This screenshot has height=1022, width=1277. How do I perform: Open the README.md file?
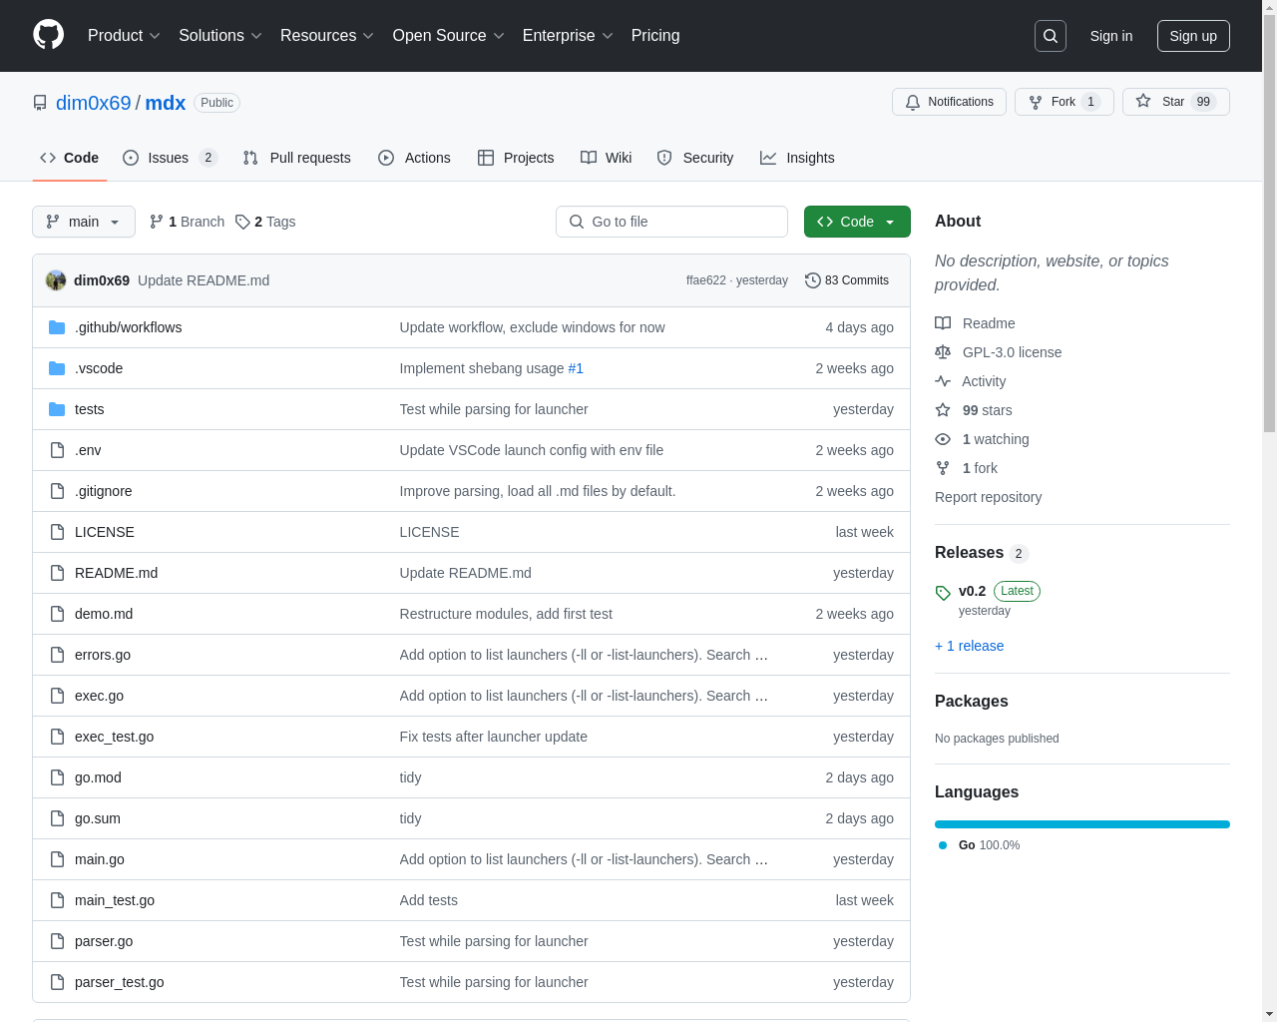tap(116, 573)
